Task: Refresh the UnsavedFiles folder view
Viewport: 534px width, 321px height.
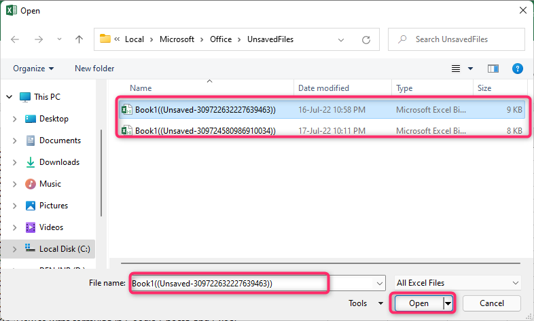Action: [x=366, y=40]
